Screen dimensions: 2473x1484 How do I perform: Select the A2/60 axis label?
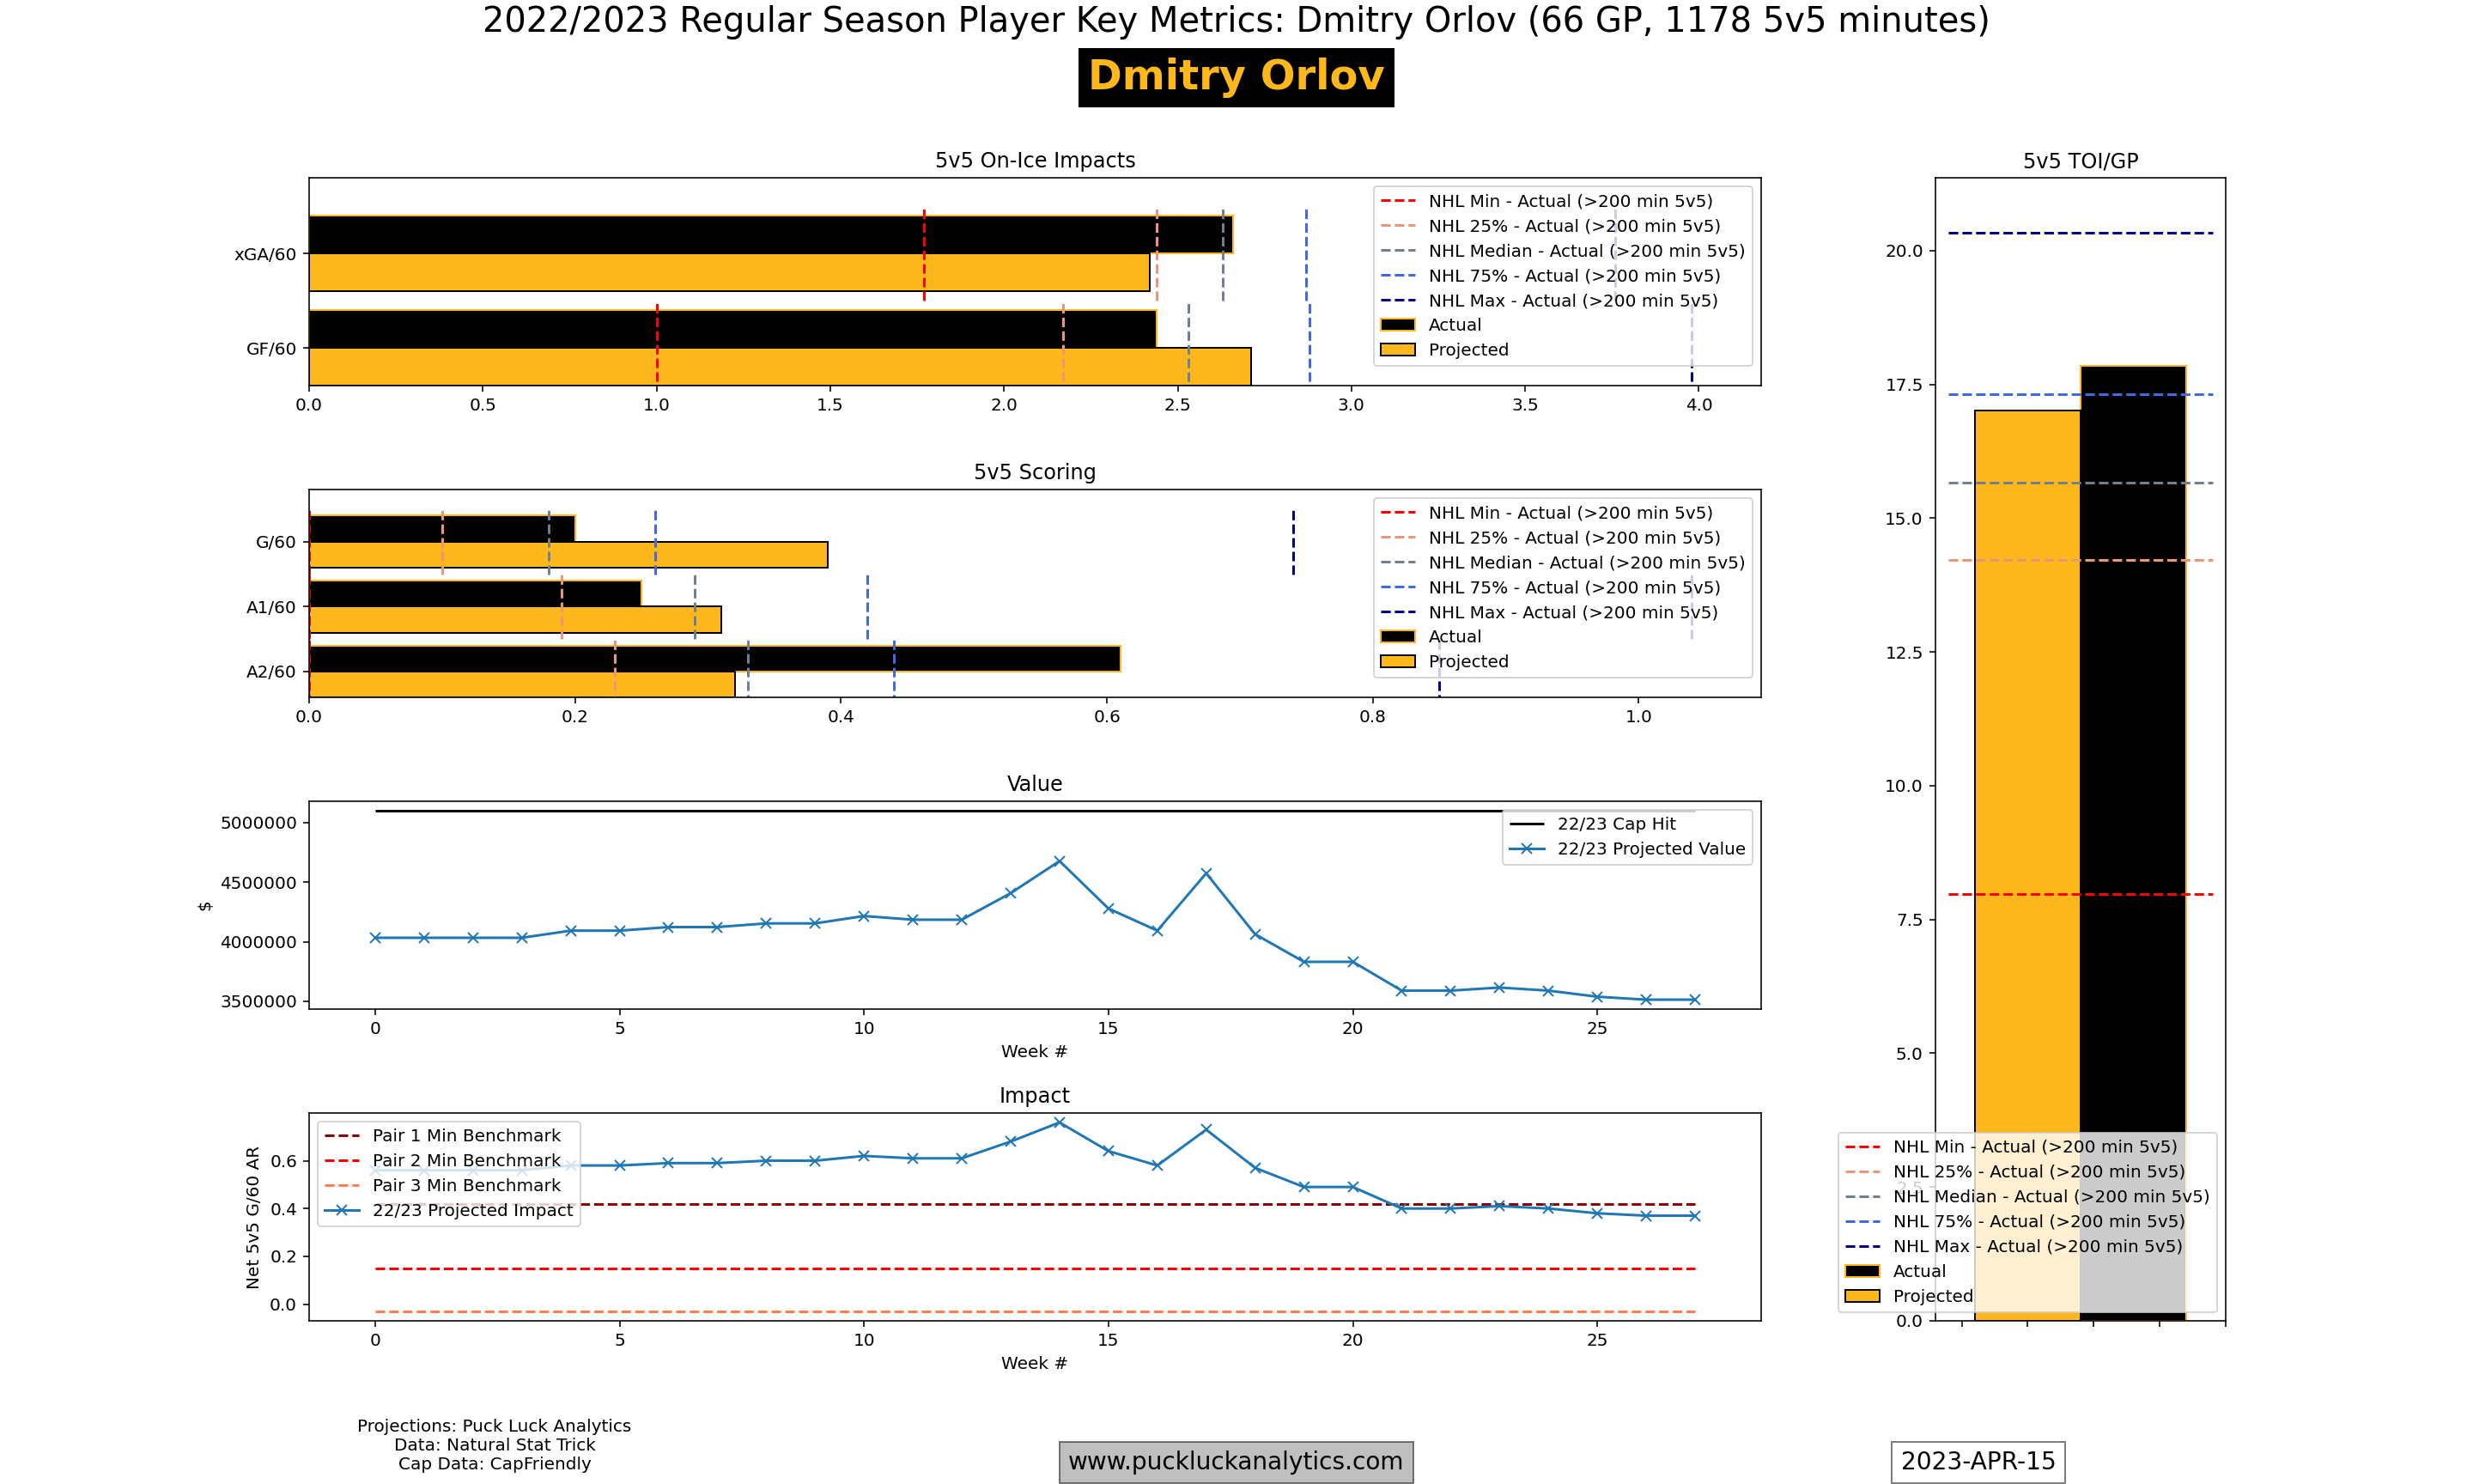coord(270,672)
